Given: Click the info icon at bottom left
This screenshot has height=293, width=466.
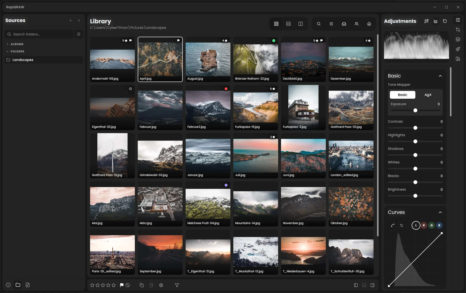Looking at the screenshot, I should (8, 285).
